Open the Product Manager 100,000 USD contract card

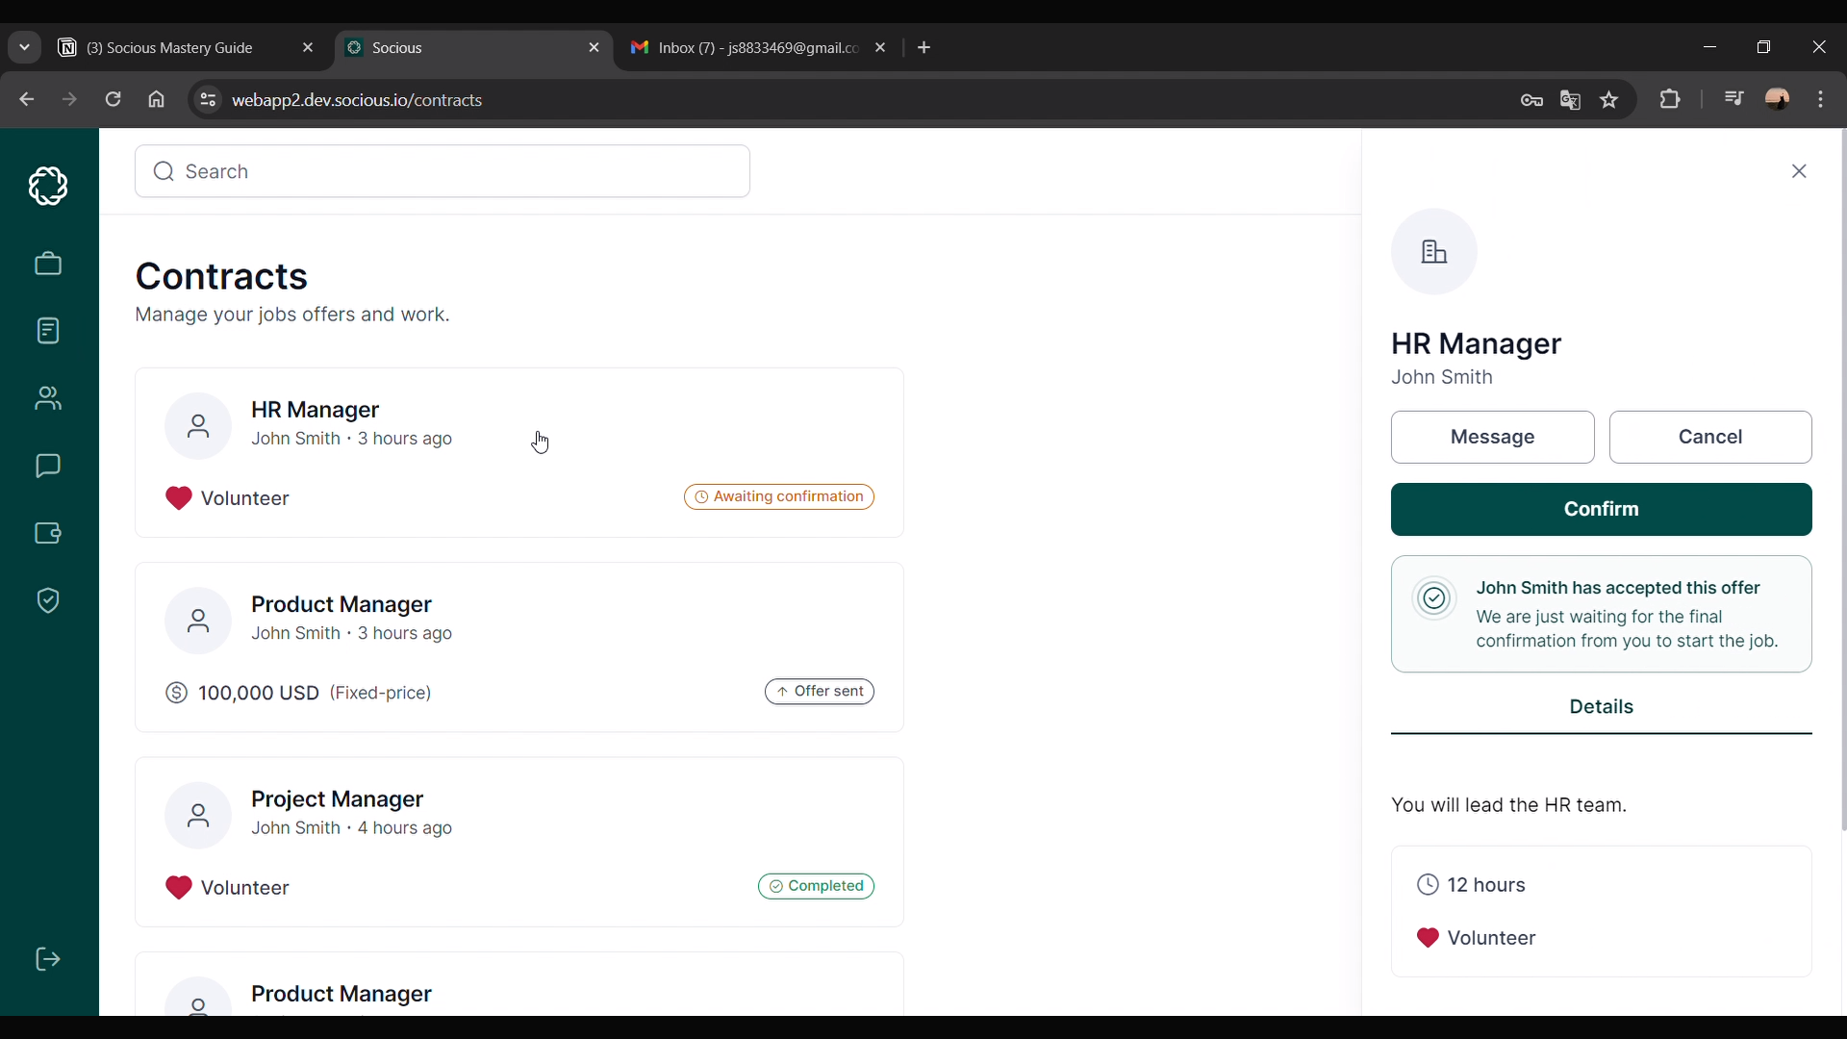(519, 646)
